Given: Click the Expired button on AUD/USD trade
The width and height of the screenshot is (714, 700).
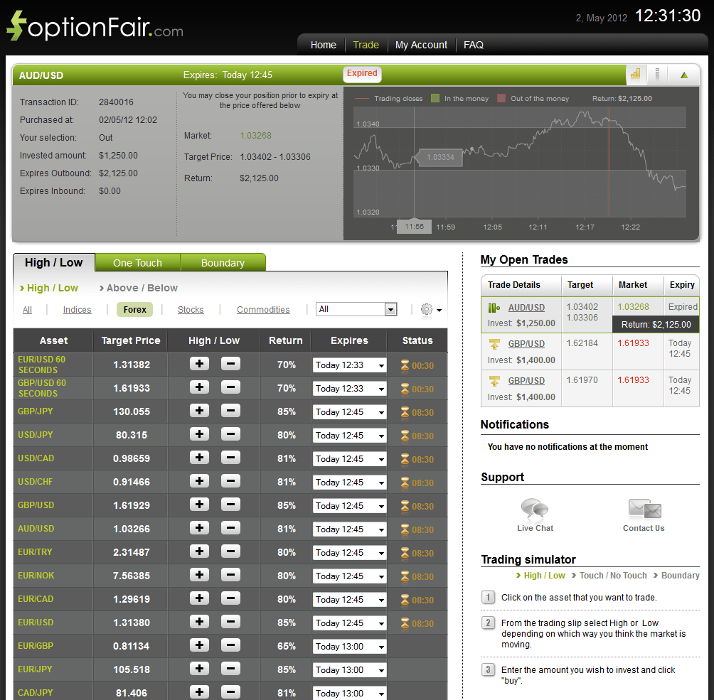Looking at the screenshot, I should (362, 74).
